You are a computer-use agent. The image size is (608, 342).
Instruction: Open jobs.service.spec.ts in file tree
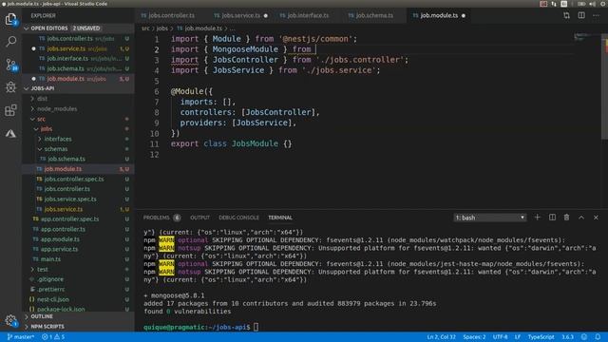[x=70, y=199]
